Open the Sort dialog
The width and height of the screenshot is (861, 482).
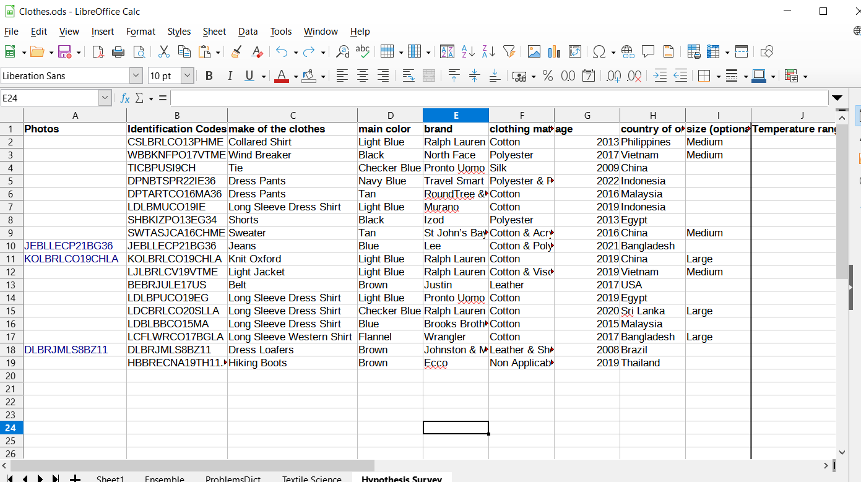coord(447,51)
